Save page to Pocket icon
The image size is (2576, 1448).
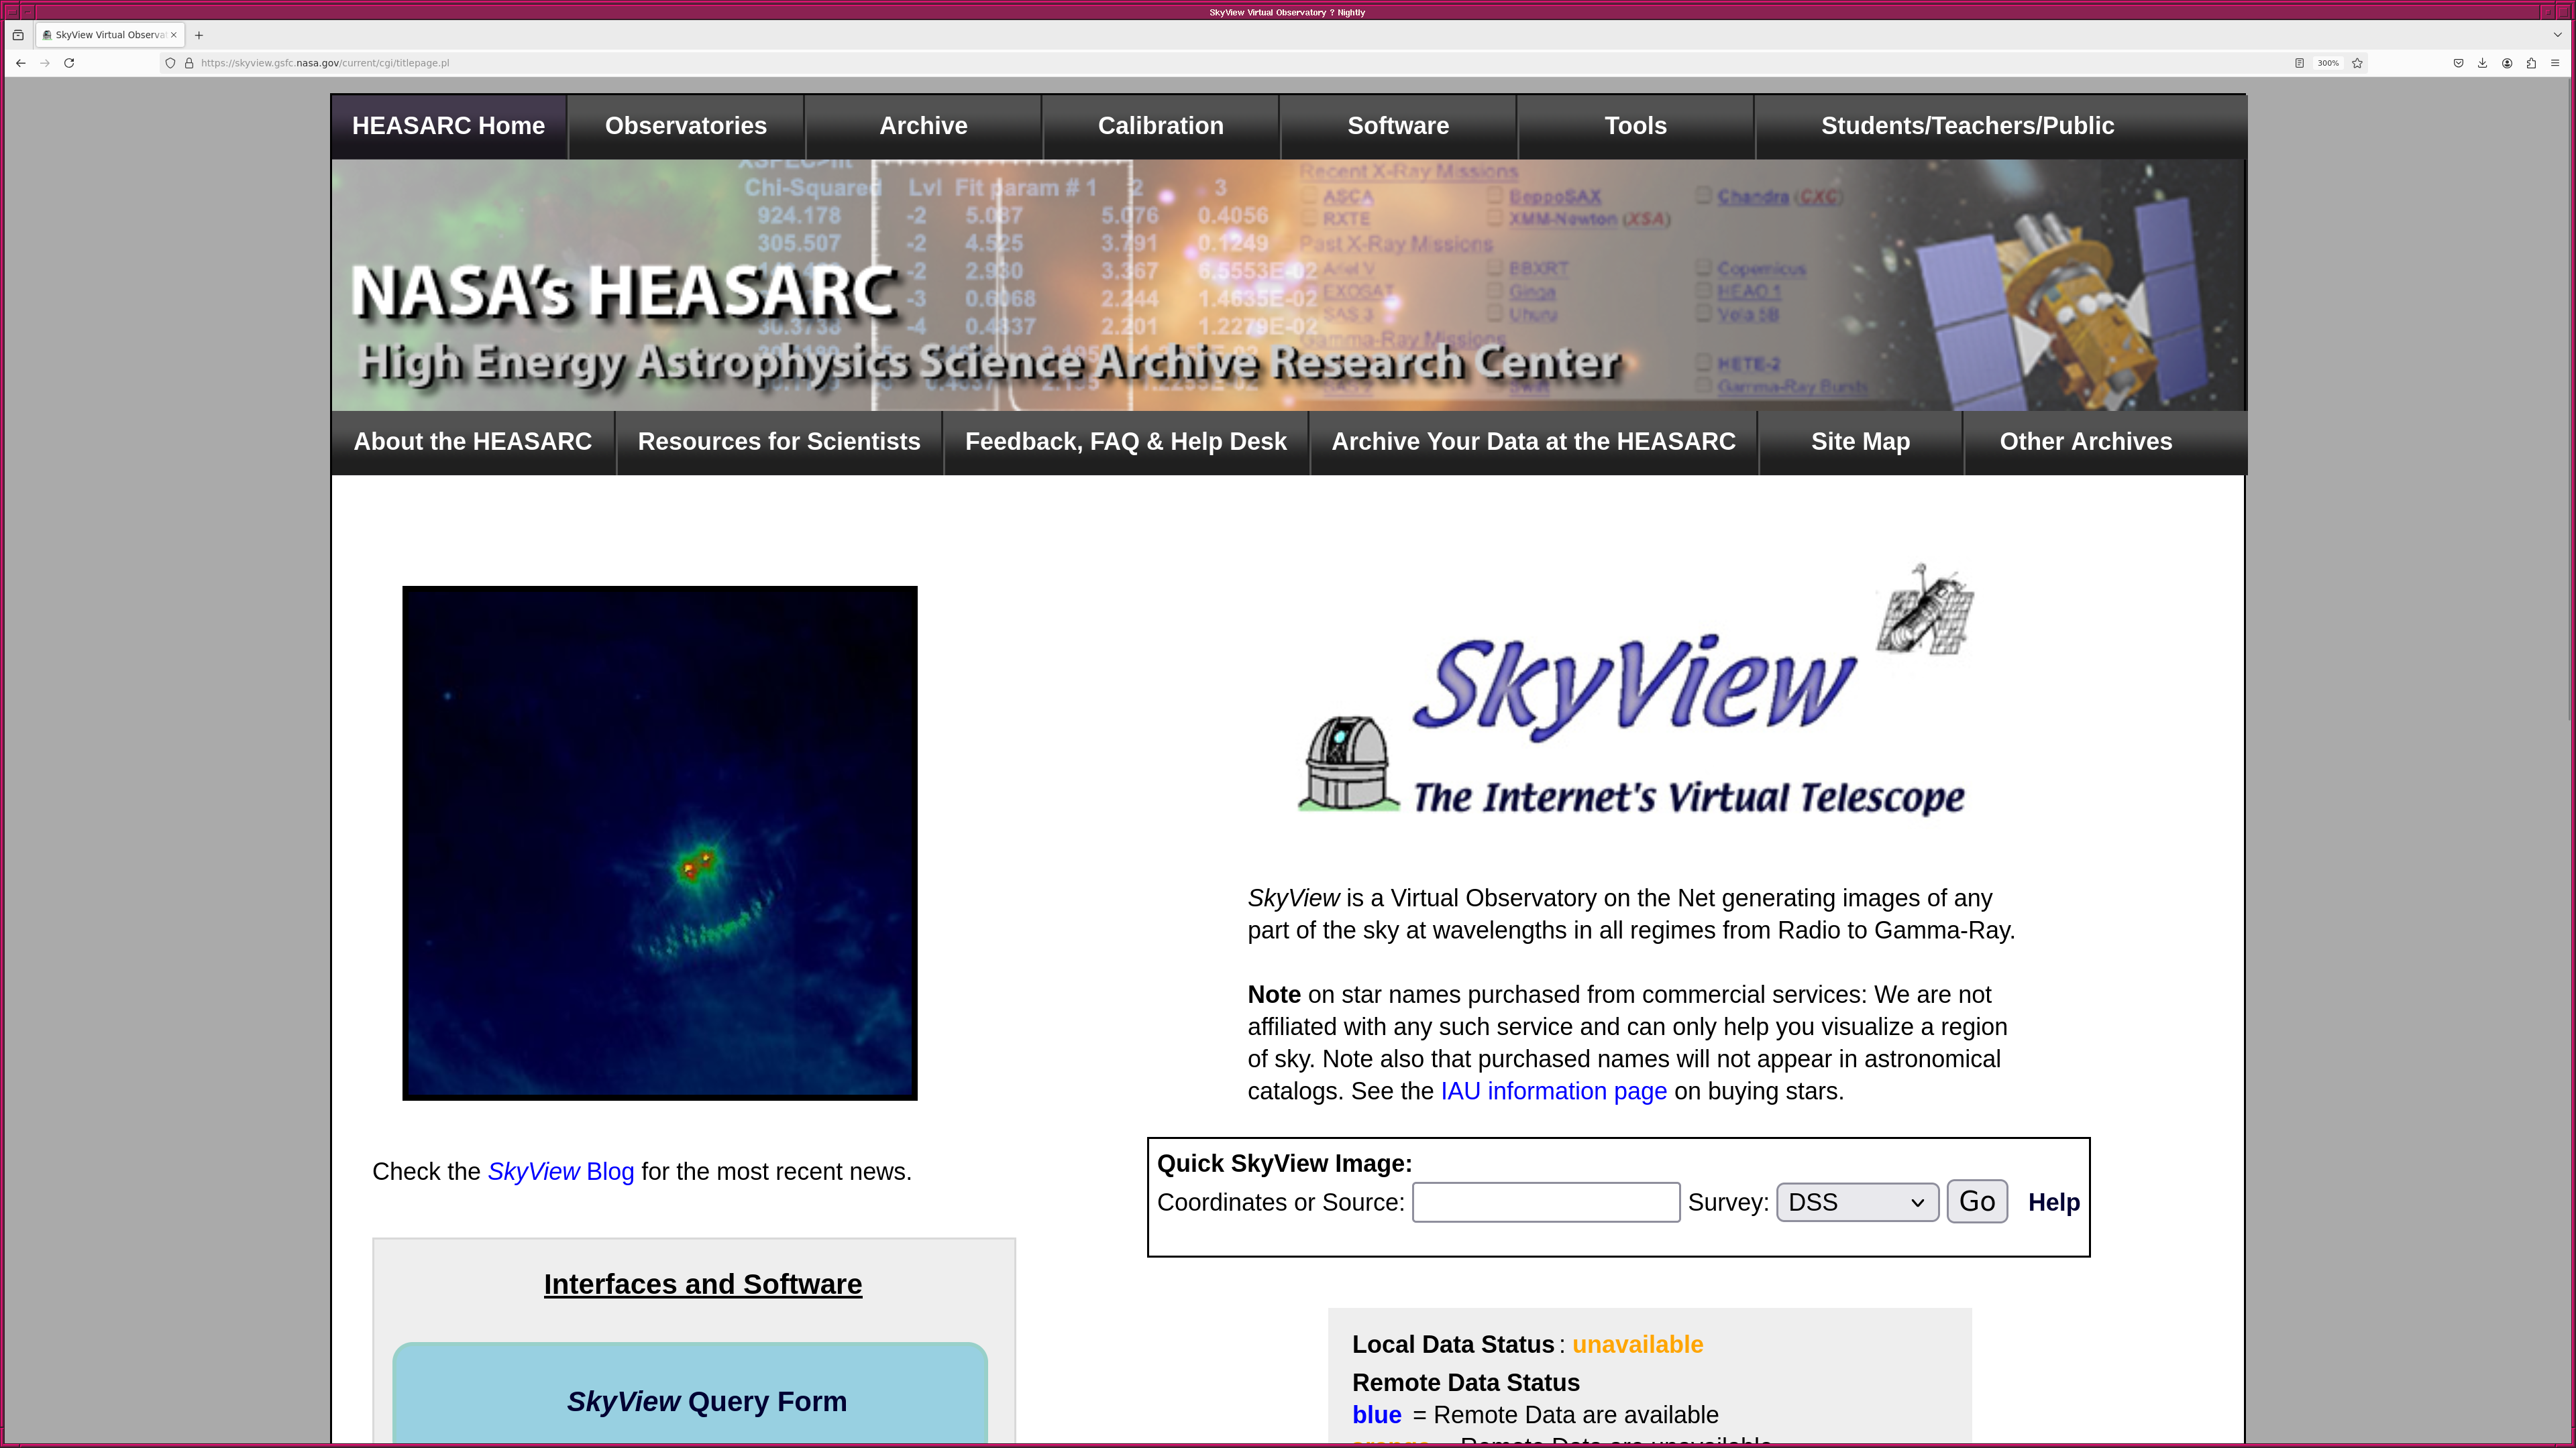2458,63
